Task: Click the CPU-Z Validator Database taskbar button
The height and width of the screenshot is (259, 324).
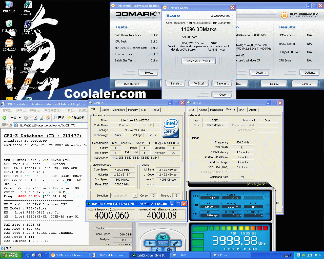Action: 109,255
